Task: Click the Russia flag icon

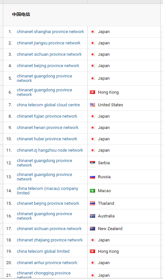Action: pyautogui.click(x=92, y=177)
